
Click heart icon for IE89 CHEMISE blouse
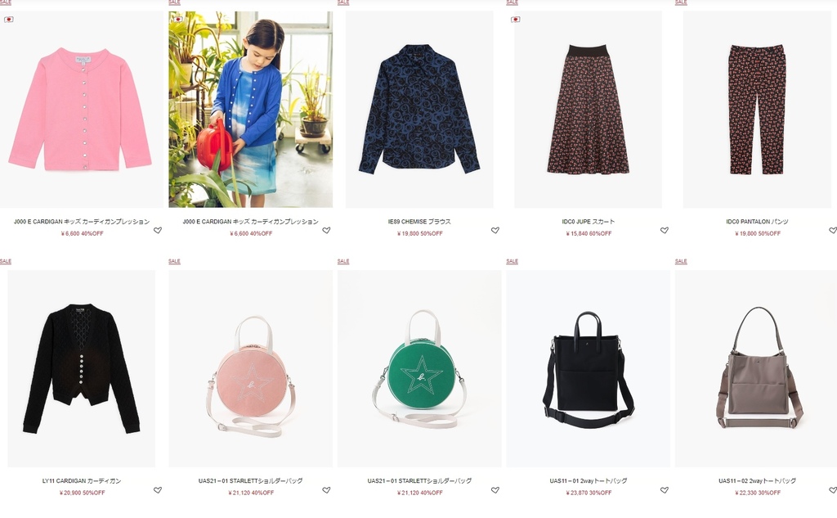click(x=495, y=231)
